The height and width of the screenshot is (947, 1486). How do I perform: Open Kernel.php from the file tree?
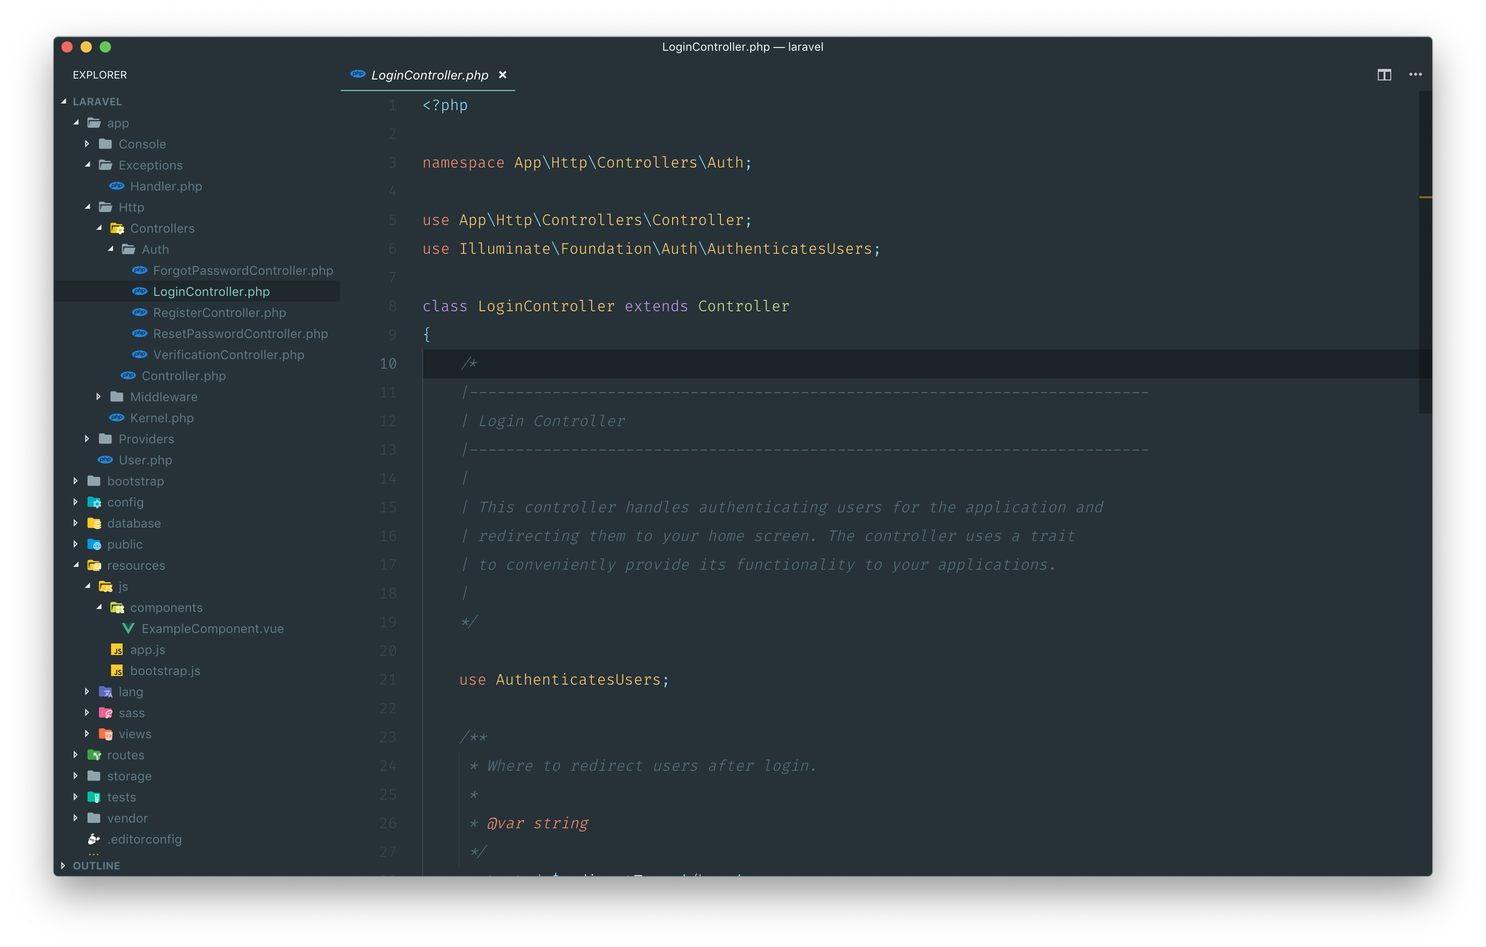(x=162, y=418)
